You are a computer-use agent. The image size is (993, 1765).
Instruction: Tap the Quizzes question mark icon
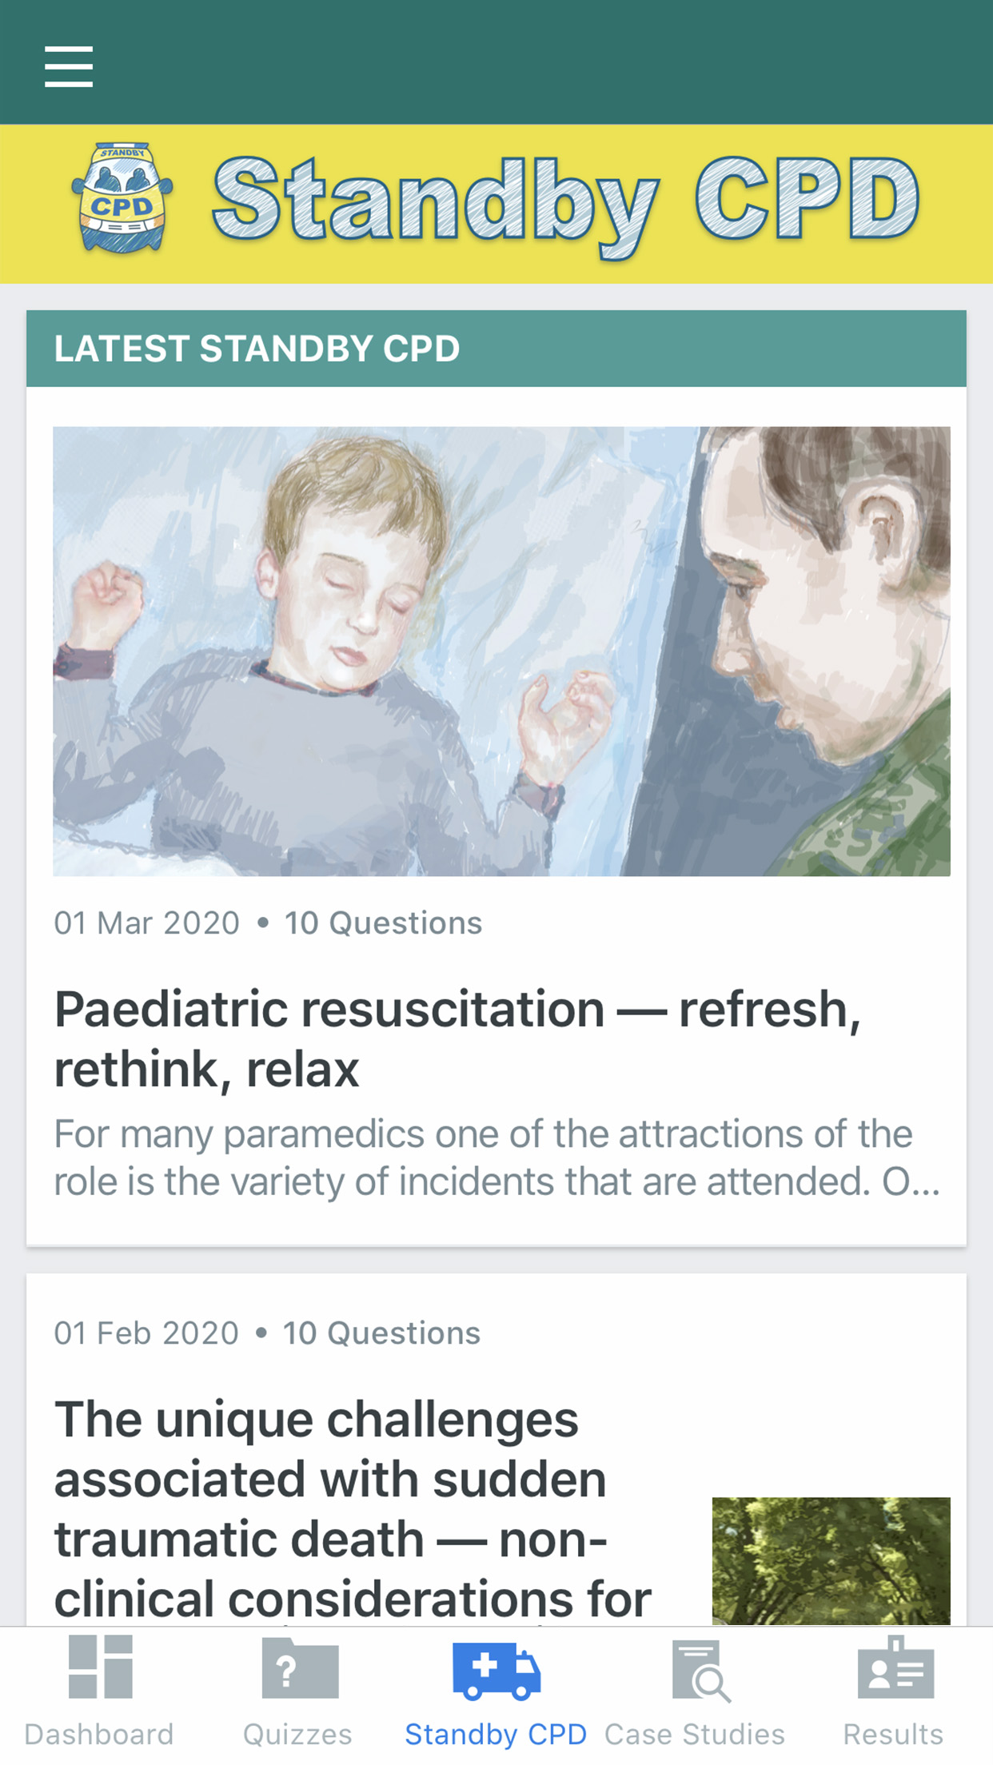pos(299,1668)
